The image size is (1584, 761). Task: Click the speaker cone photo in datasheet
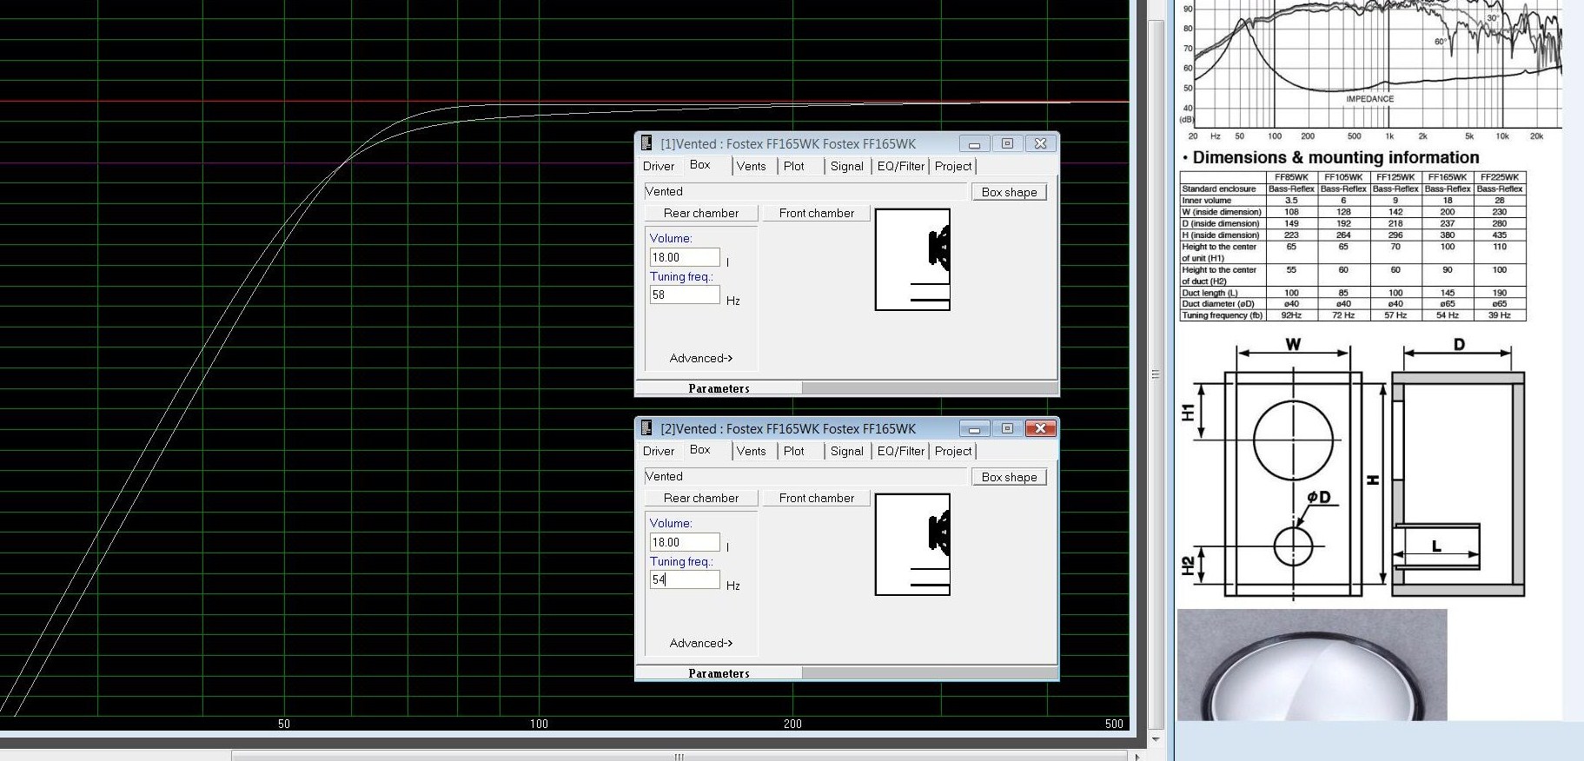point(1312,665)
